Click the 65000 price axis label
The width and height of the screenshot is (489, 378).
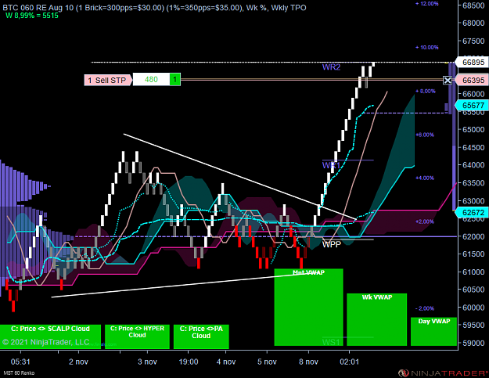473,129
